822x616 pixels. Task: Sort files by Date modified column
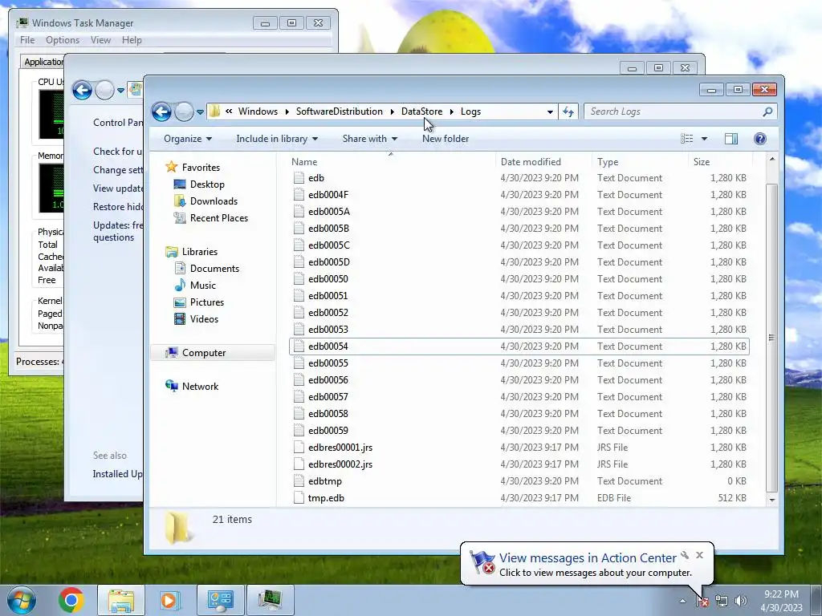point(531,162)
